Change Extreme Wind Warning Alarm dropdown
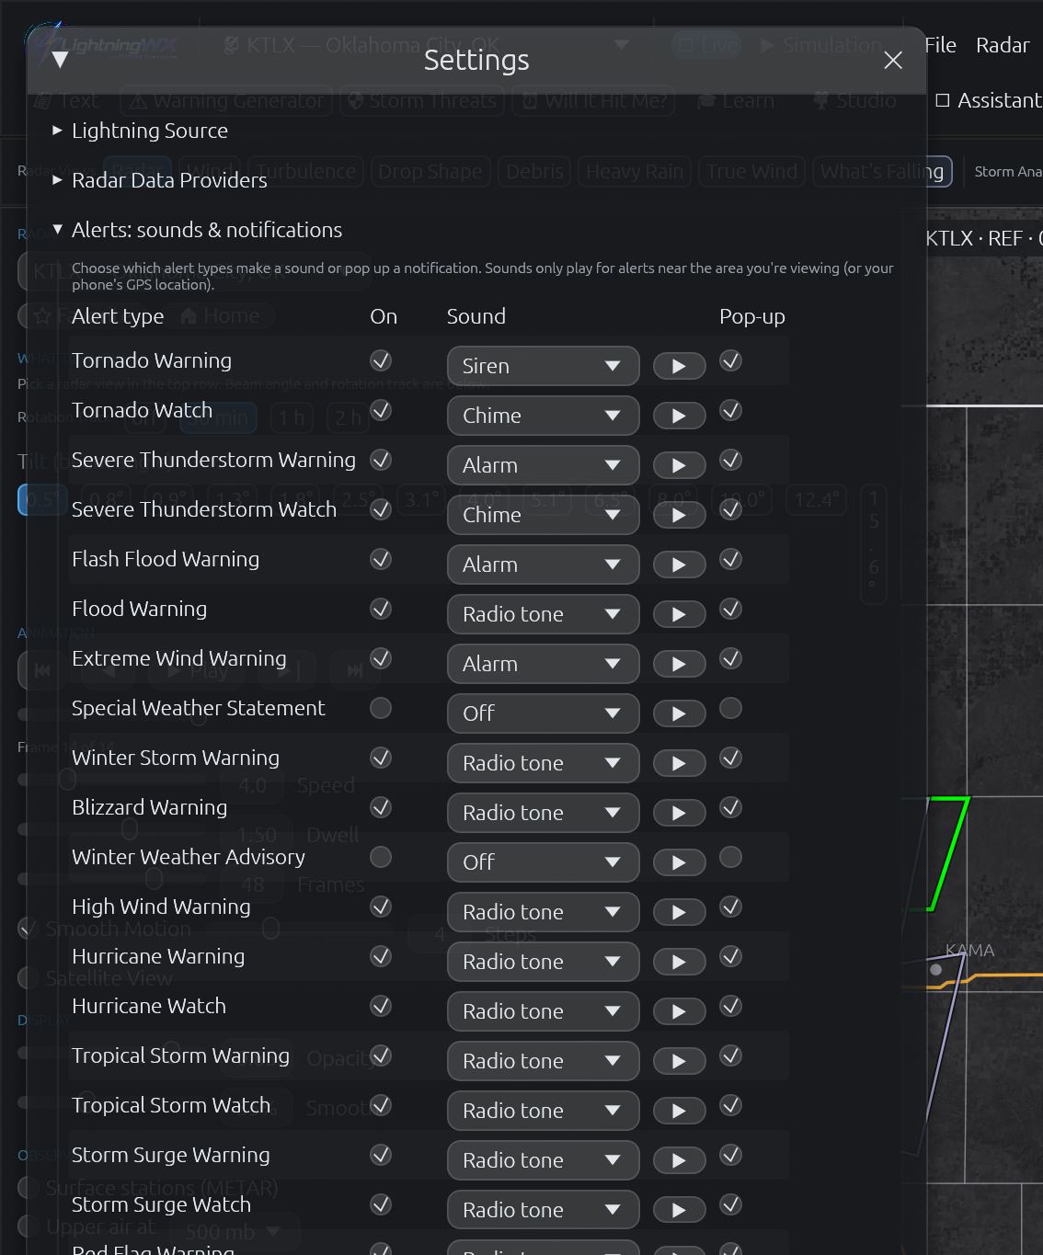Image resolution: width=1043 pixels, height=1255 pixels. 543,664
